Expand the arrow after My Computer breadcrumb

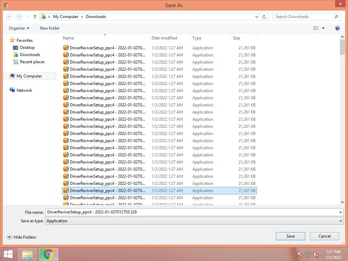tap(82, 17)
